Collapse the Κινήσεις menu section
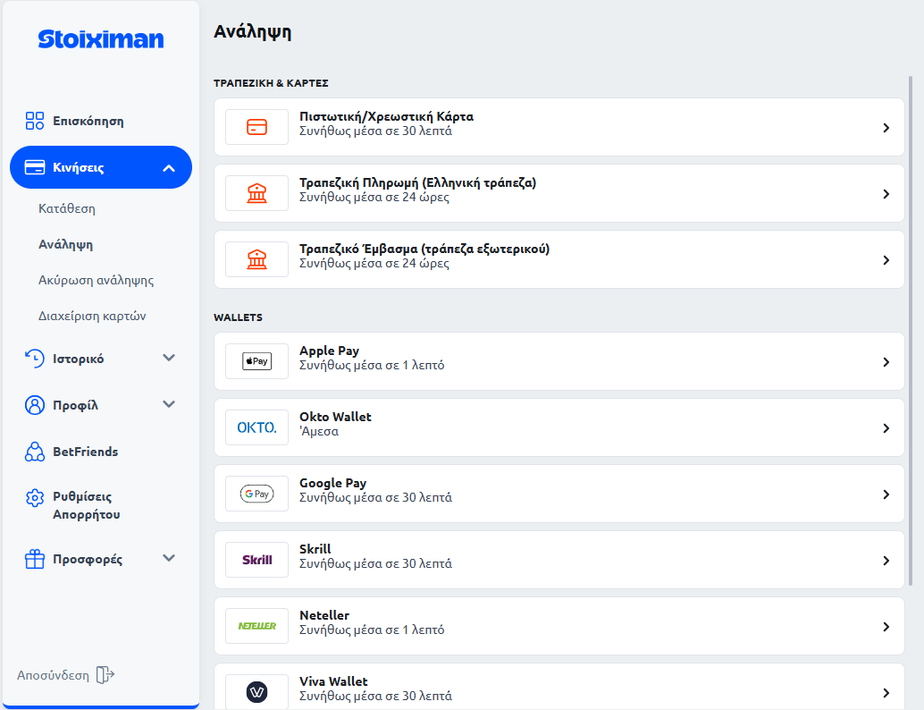Image resolution: width=924 pixels, height=710 pixels. 169,167
